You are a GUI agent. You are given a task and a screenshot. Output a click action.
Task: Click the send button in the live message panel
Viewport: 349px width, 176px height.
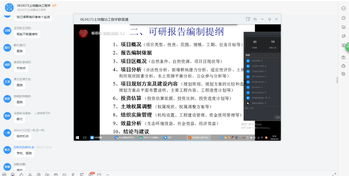click(x=277, y=117)
